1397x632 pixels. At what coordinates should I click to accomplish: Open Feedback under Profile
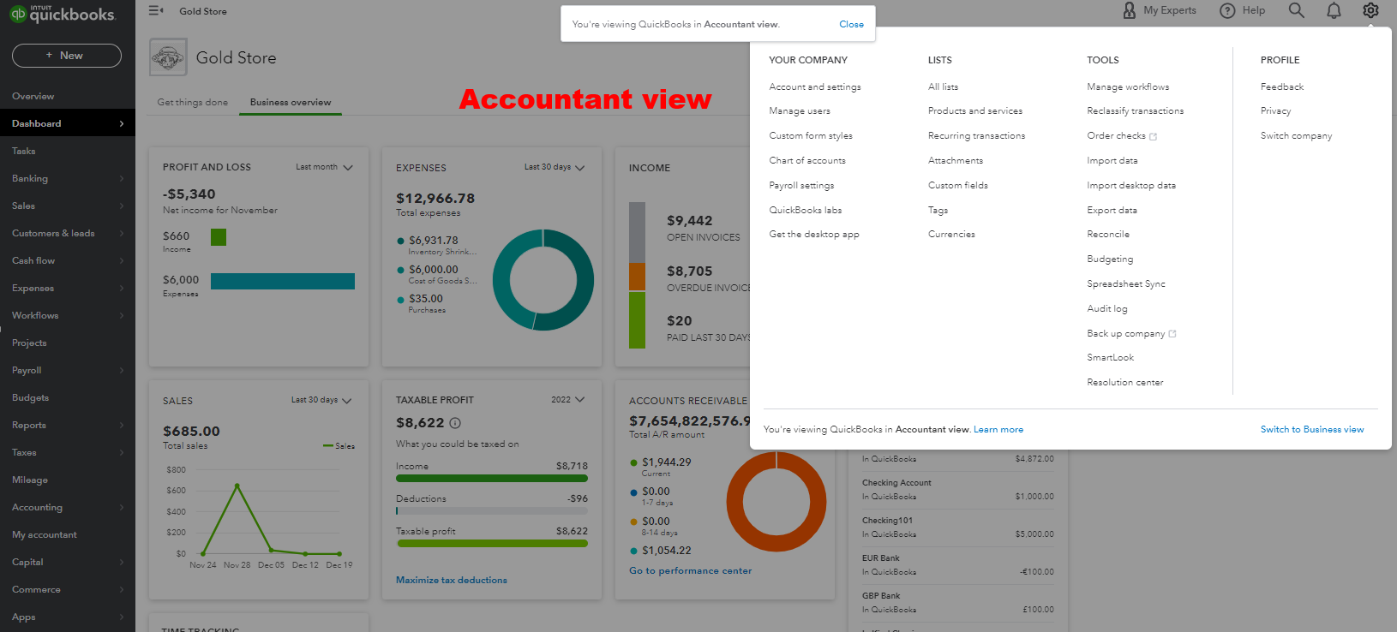click(x=1282, y=86)
